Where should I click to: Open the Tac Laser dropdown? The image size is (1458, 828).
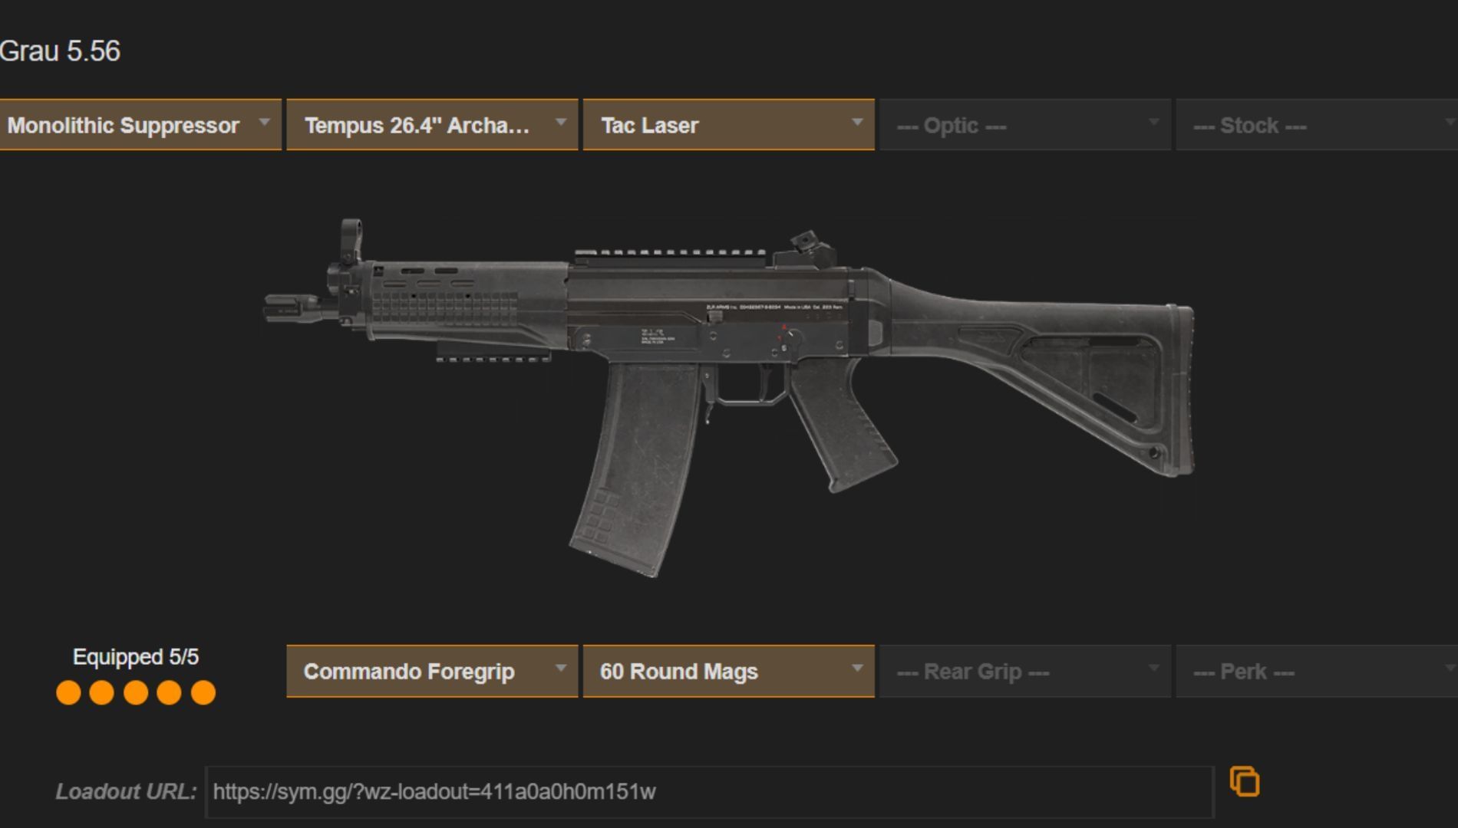click(728, 125)
